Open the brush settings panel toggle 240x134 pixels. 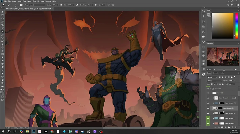pyautogui.click(x=21, y=5)
